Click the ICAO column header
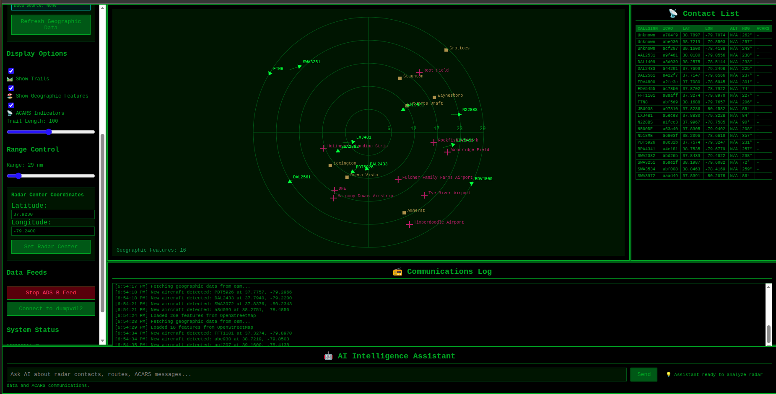The image size is (776, 394). [670, 28]
